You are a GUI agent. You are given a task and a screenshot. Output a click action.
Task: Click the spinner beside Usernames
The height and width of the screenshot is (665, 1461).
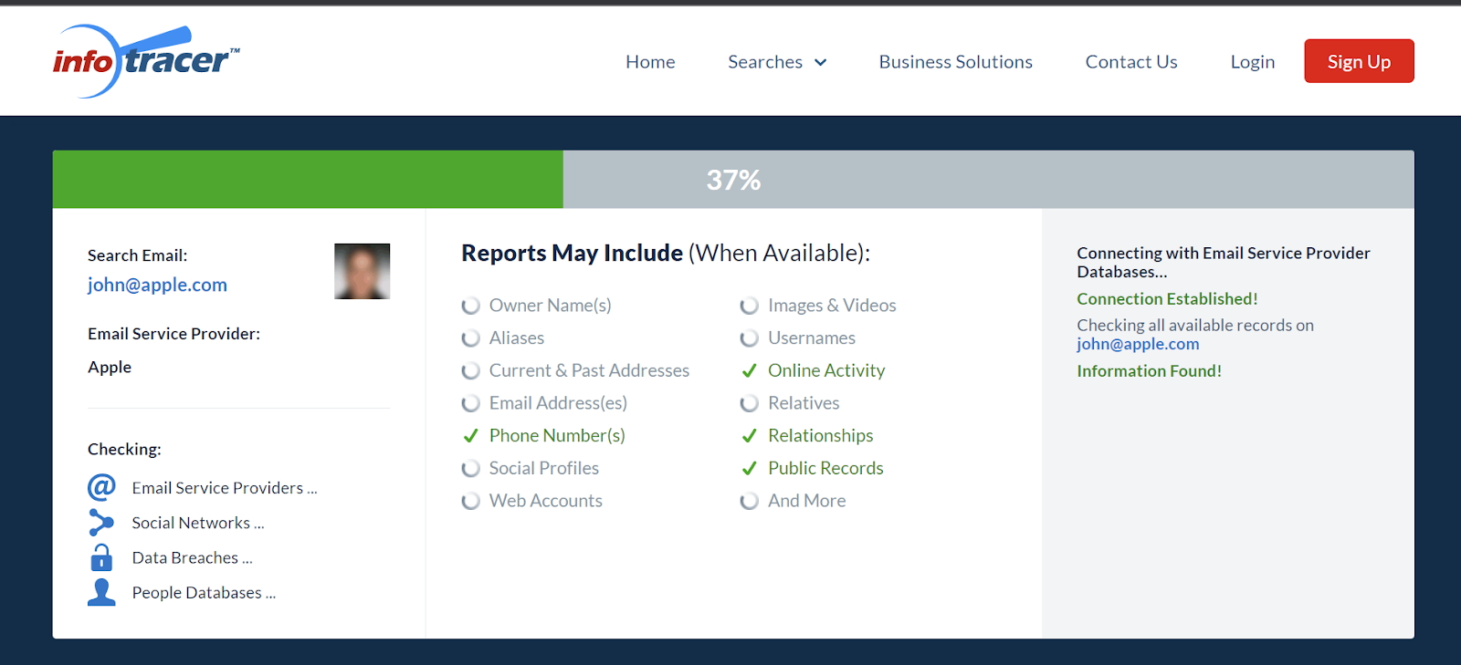749,338
